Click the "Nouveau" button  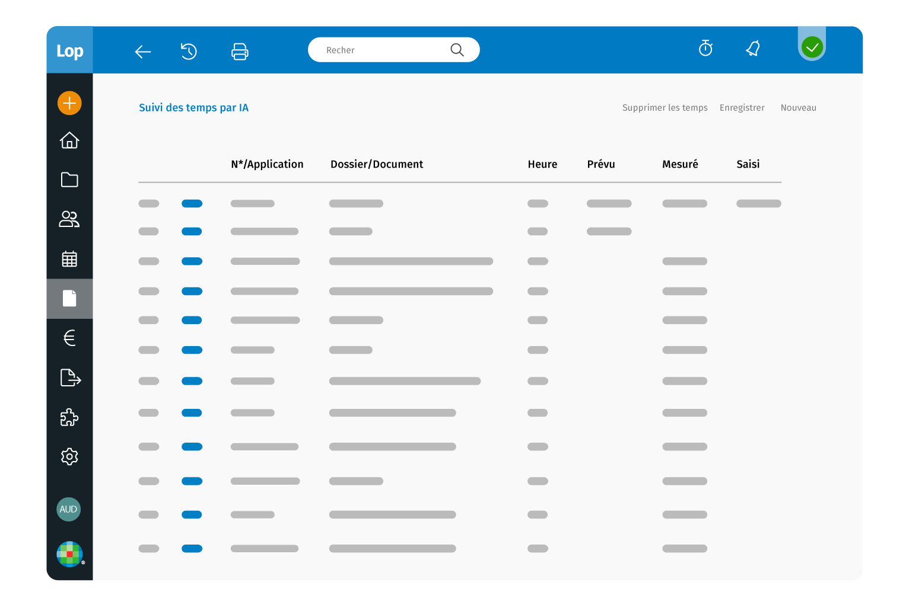(x=798, y=108)
